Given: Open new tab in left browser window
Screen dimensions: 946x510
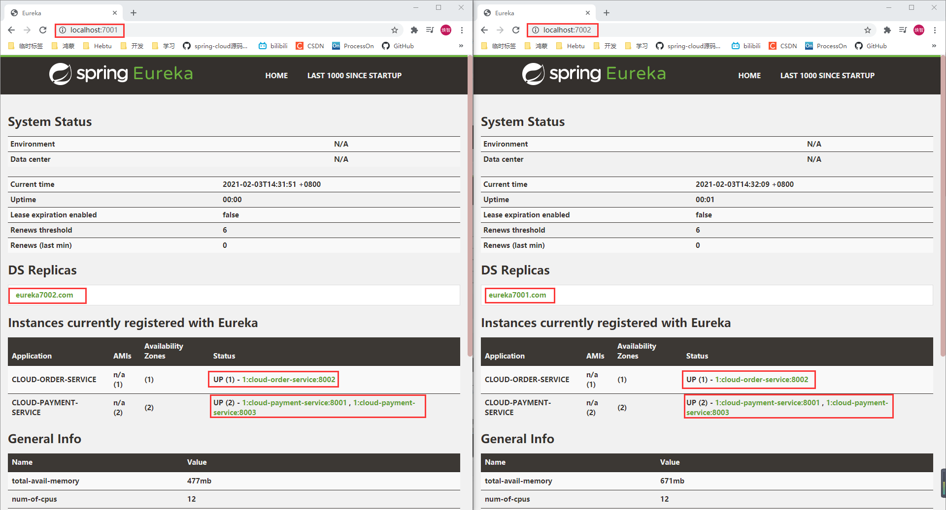Looking at the screenshot, I should pos(134,13).
